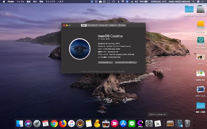Launch the pink arrow app in Dock
The height and width of the screenshot is (129, 207).
click(114, 124)
